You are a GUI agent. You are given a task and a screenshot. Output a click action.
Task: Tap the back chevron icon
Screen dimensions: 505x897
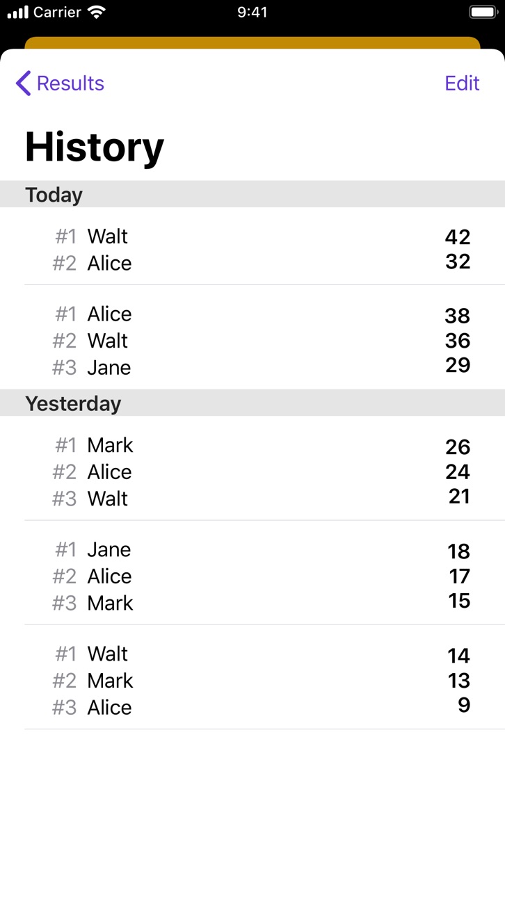23,83
